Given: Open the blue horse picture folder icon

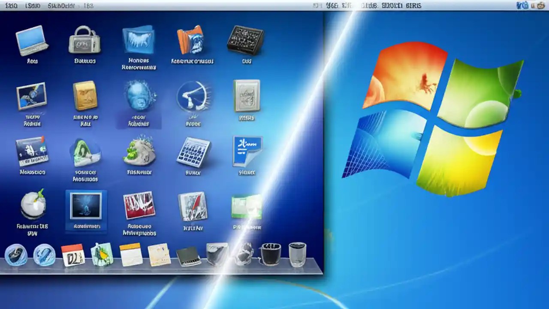Looking at the screenshot, I should pyautogui.click(x=139, y=41).
